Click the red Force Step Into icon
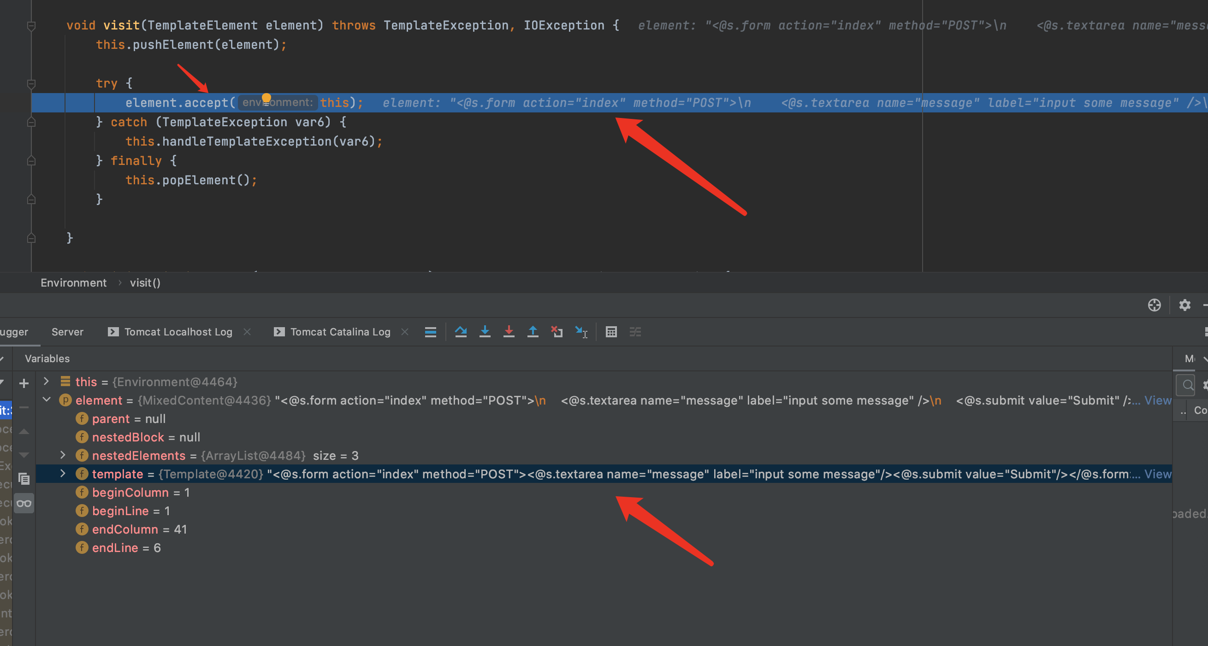The image size is (1208, 646). pos(509,332)
